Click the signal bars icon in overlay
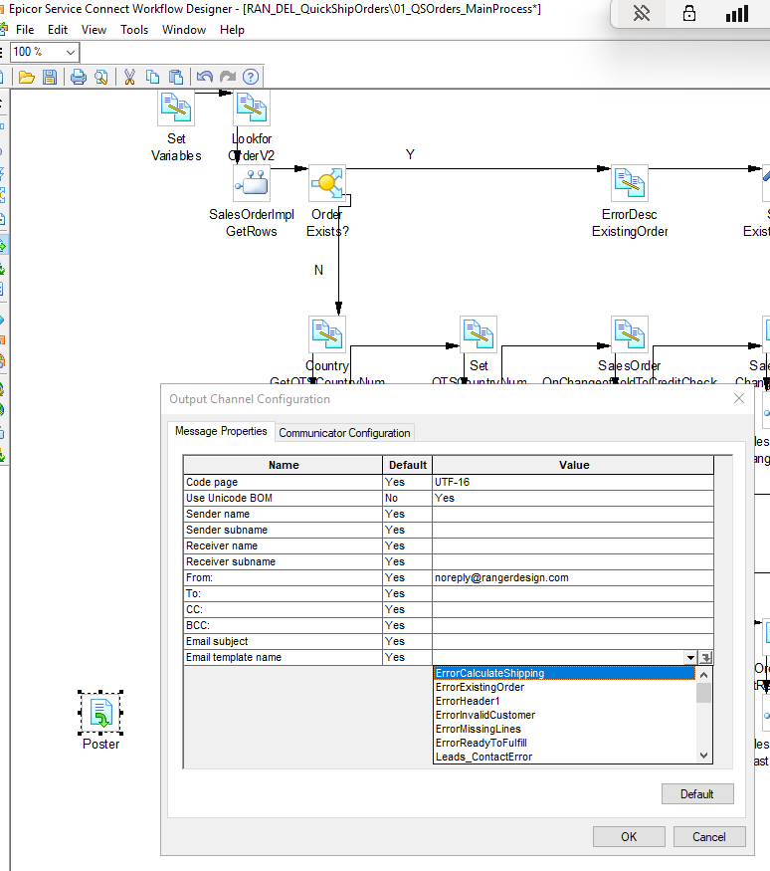The width and height of the screenshot is (770, 871). click(737, 13)
